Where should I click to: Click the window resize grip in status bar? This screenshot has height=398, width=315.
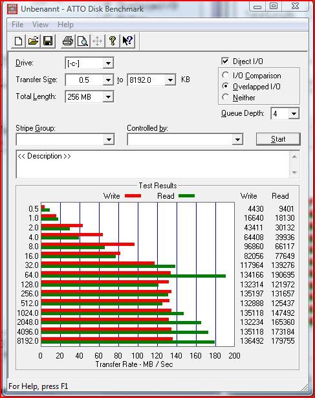pos(305,388)
